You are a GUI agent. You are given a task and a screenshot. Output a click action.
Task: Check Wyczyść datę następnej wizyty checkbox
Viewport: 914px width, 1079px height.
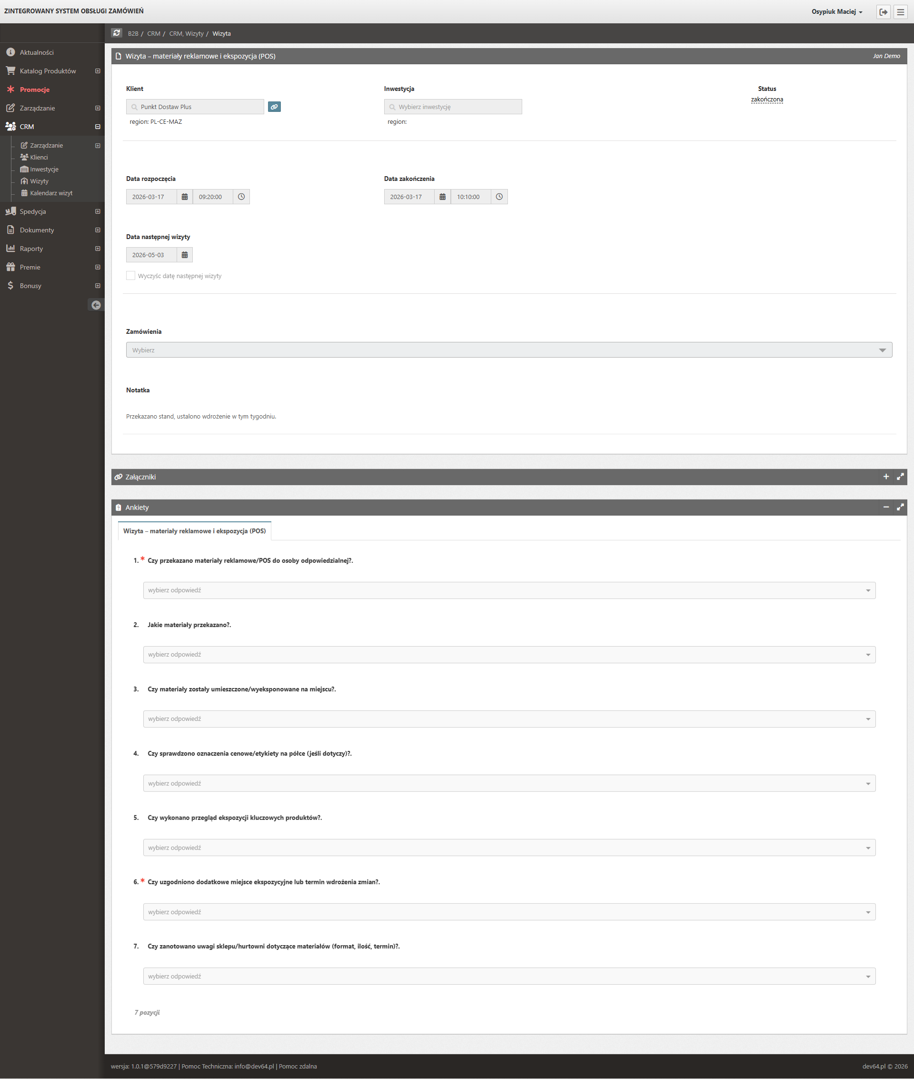(x=130, y=276)
